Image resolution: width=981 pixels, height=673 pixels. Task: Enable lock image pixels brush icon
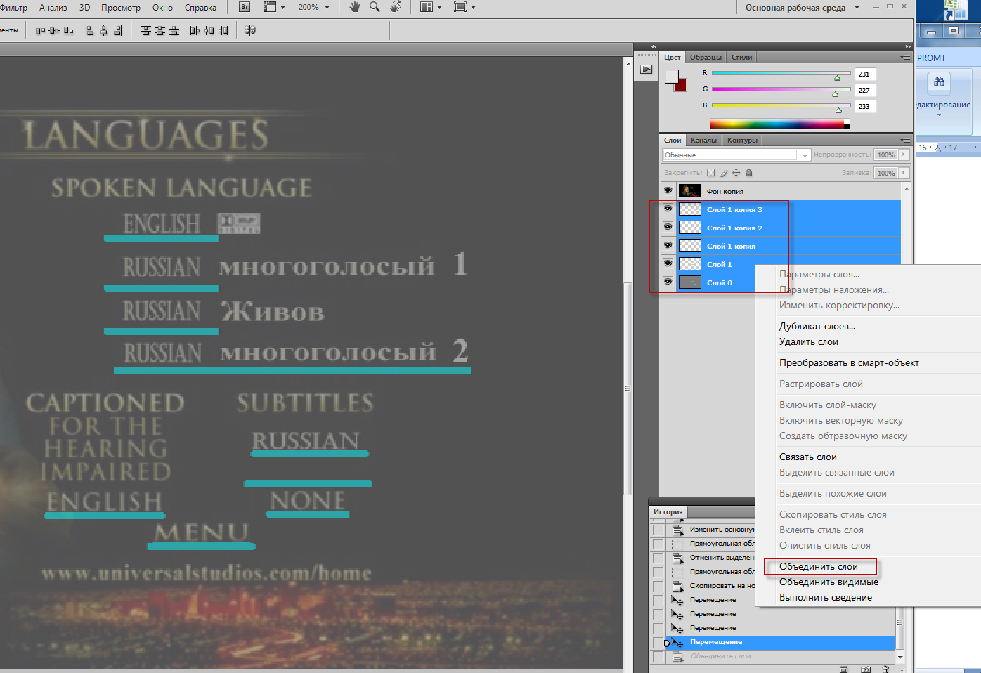pyautogui.click(x=724, y=173)
